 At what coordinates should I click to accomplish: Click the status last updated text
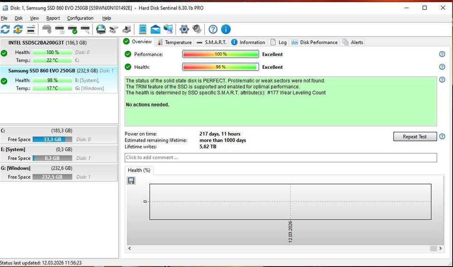[41, 263]
